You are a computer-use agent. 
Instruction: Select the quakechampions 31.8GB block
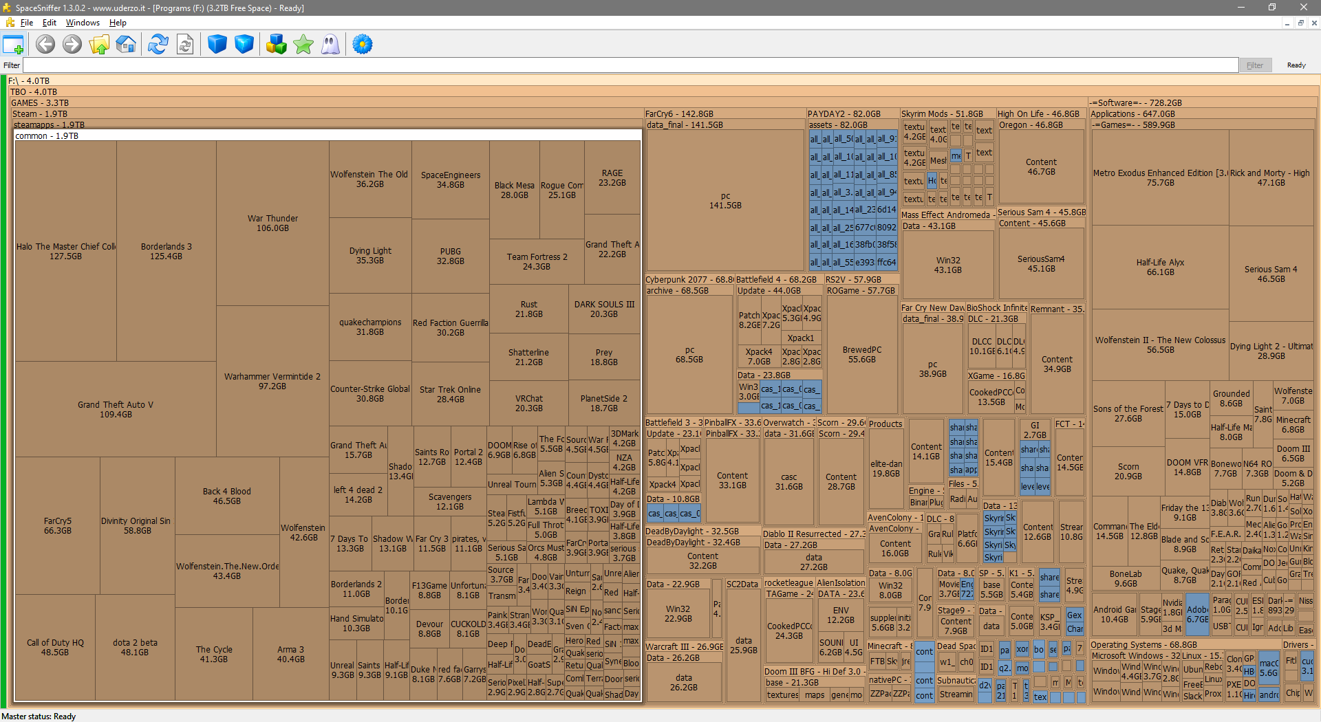[x=370, y=327]
